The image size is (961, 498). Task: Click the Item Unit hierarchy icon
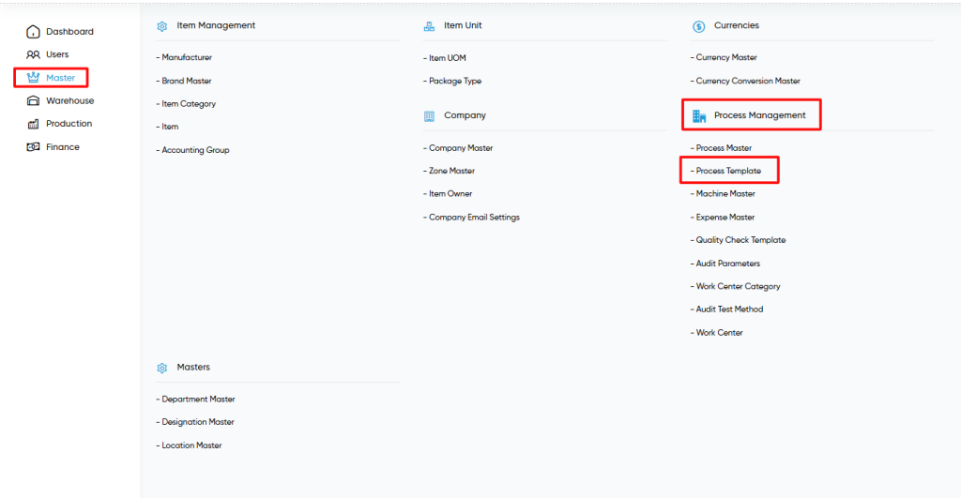(429, 26)
